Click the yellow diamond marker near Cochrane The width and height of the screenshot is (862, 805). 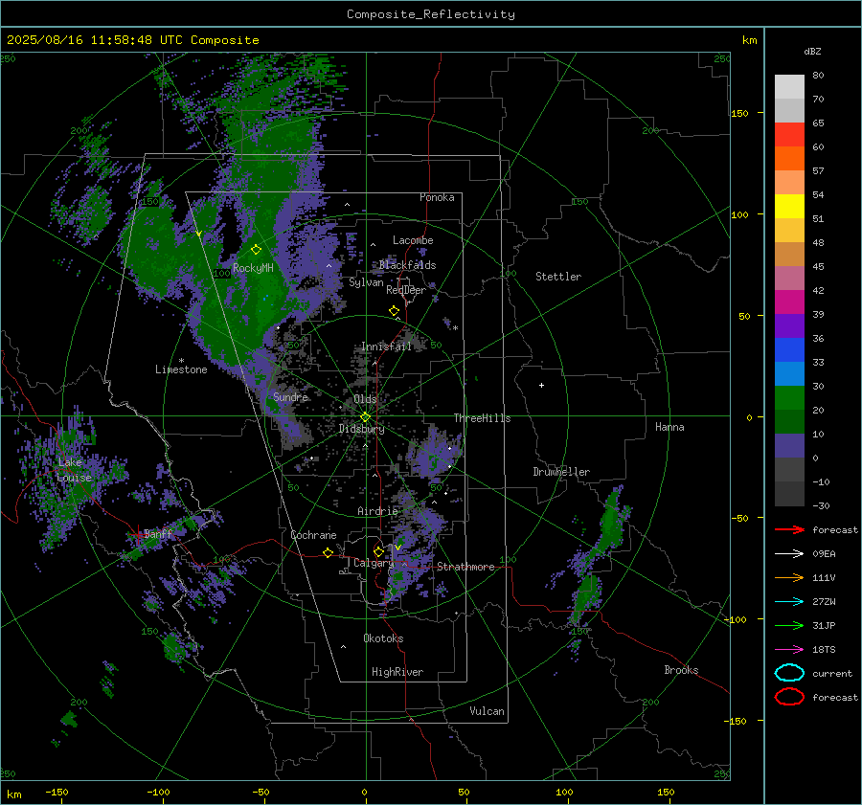[329, 552]
